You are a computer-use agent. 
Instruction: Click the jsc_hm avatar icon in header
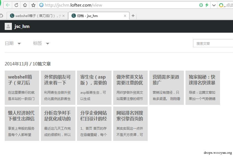coord(8,26)
